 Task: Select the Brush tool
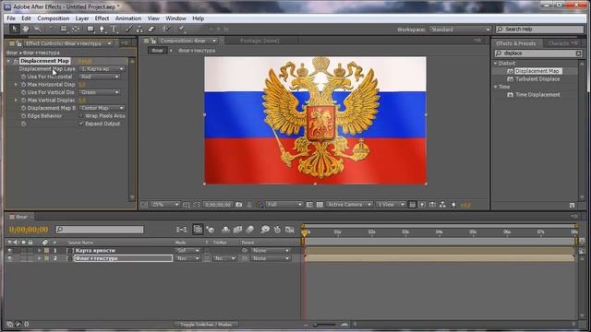[128, 29]
